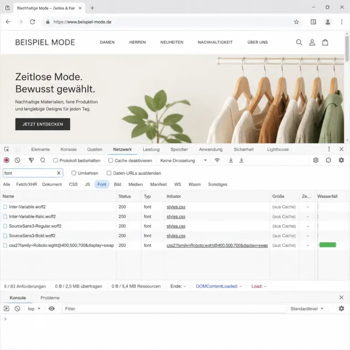Open the Leistung tab

[151, 149]
